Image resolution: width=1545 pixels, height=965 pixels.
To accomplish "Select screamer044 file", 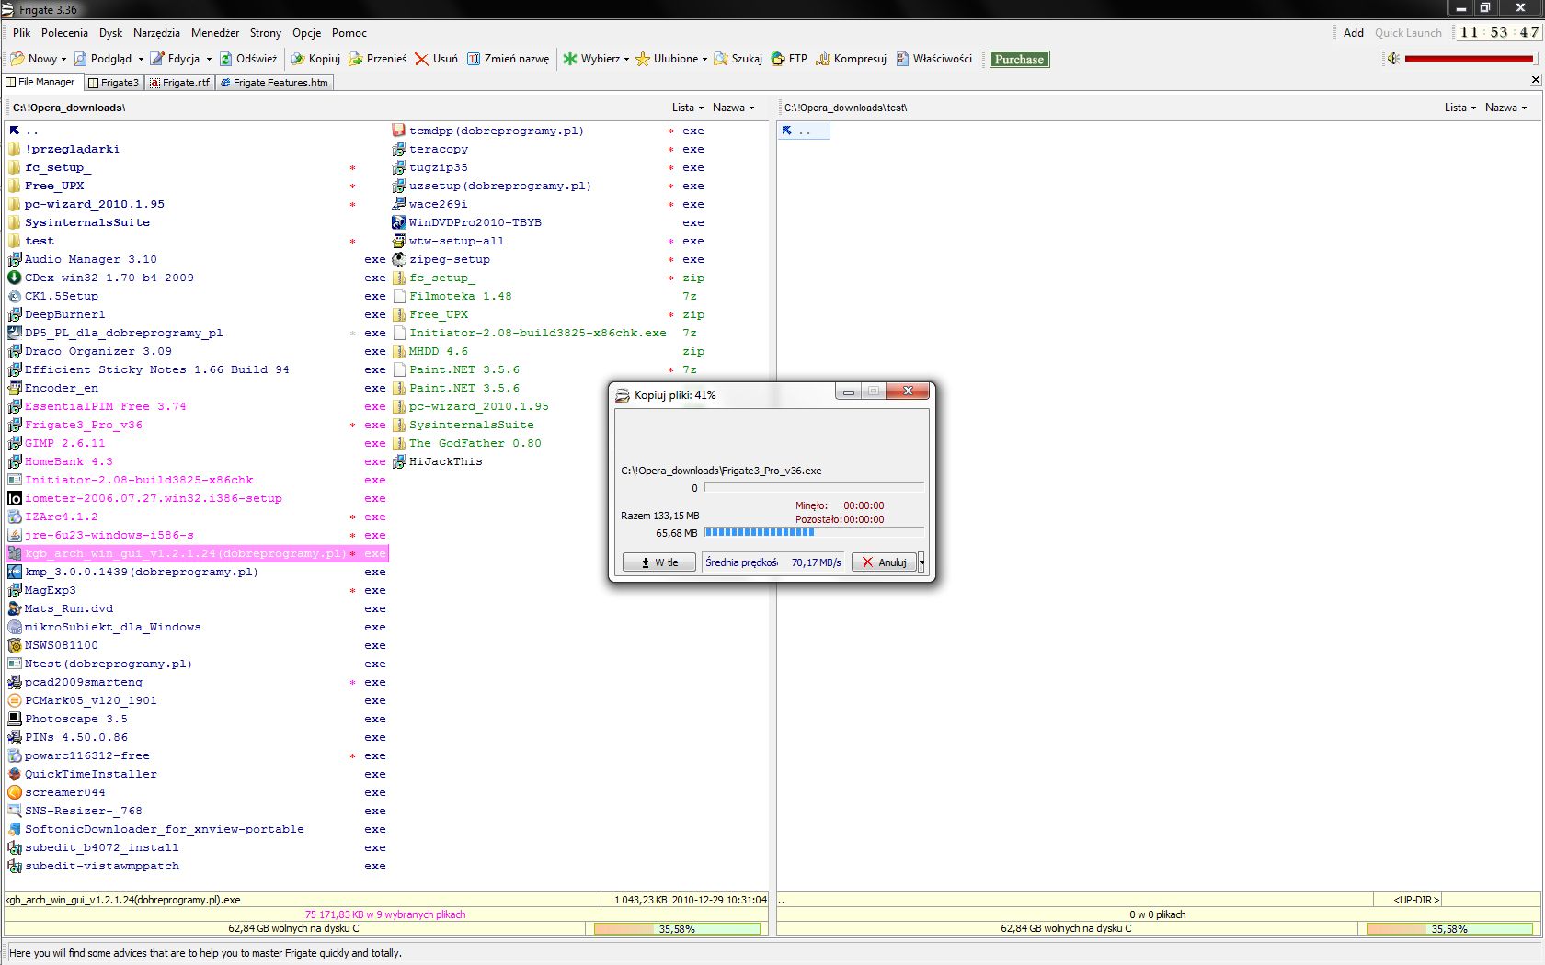I will click(x=56, y=792).
